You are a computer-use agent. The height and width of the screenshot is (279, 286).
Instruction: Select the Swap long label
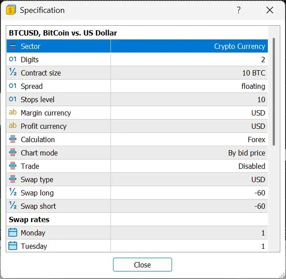pos(37,193)
